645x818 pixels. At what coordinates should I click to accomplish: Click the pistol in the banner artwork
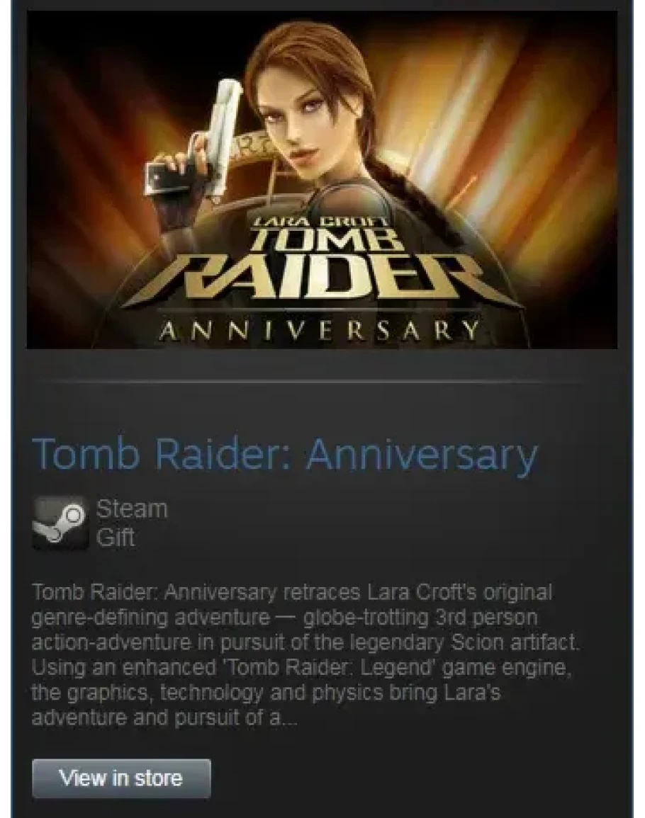[x=209, y=146]
